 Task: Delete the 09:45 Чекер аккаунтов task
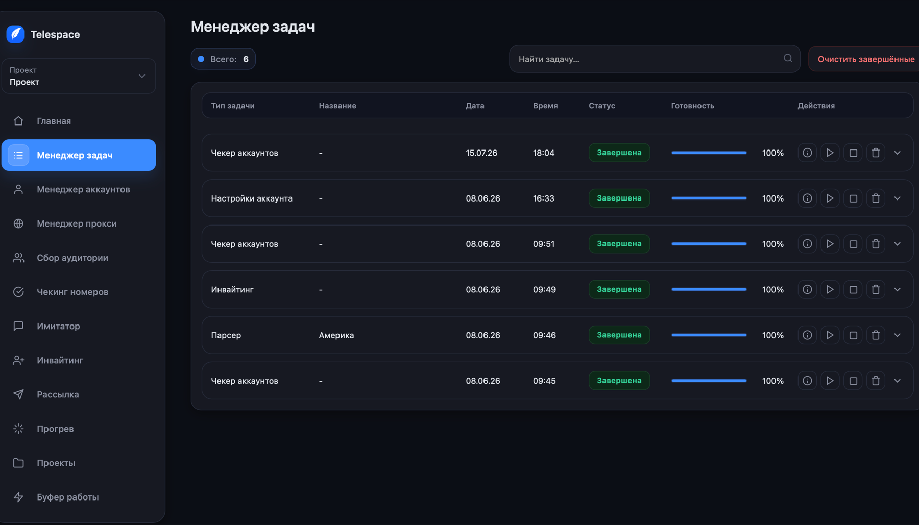(876, 381)
